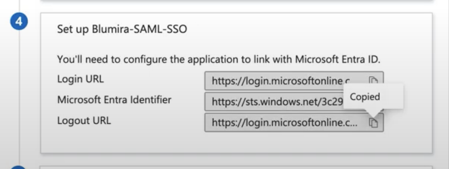
Task: Copy the Logout URL to clipboard
Action: point(373,123)
